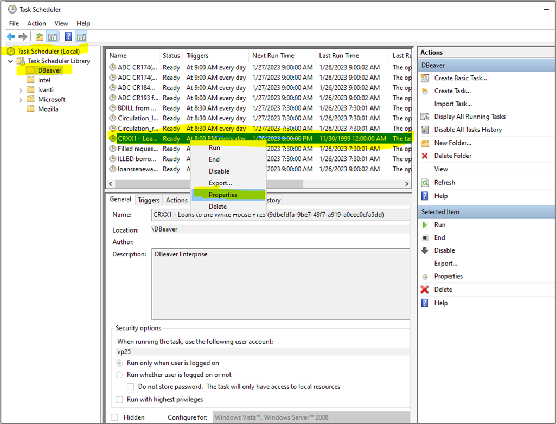This screenshot has height=424, width=556.
Task: Choose Disable in the context menu
Action: click(228, 171)
